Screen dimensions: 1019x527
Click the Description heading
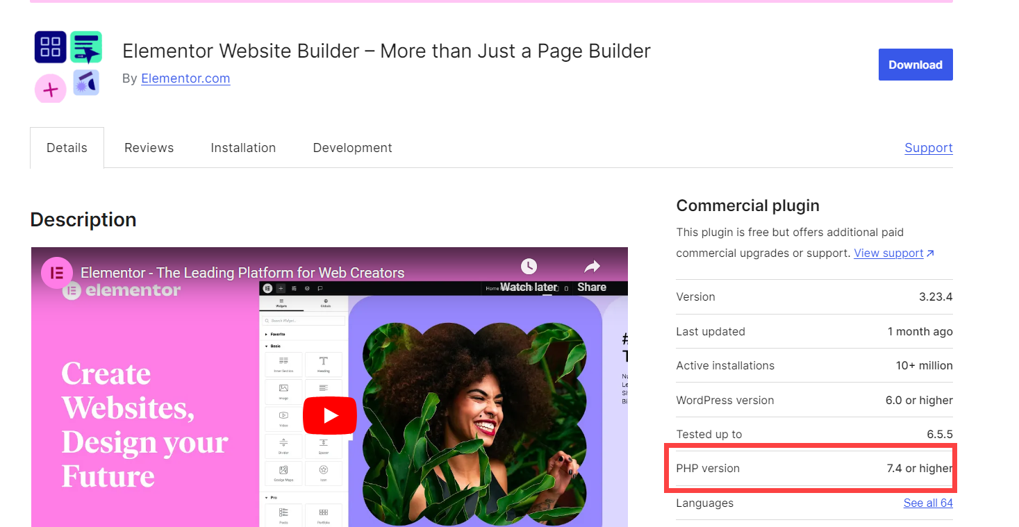point(83,219)
